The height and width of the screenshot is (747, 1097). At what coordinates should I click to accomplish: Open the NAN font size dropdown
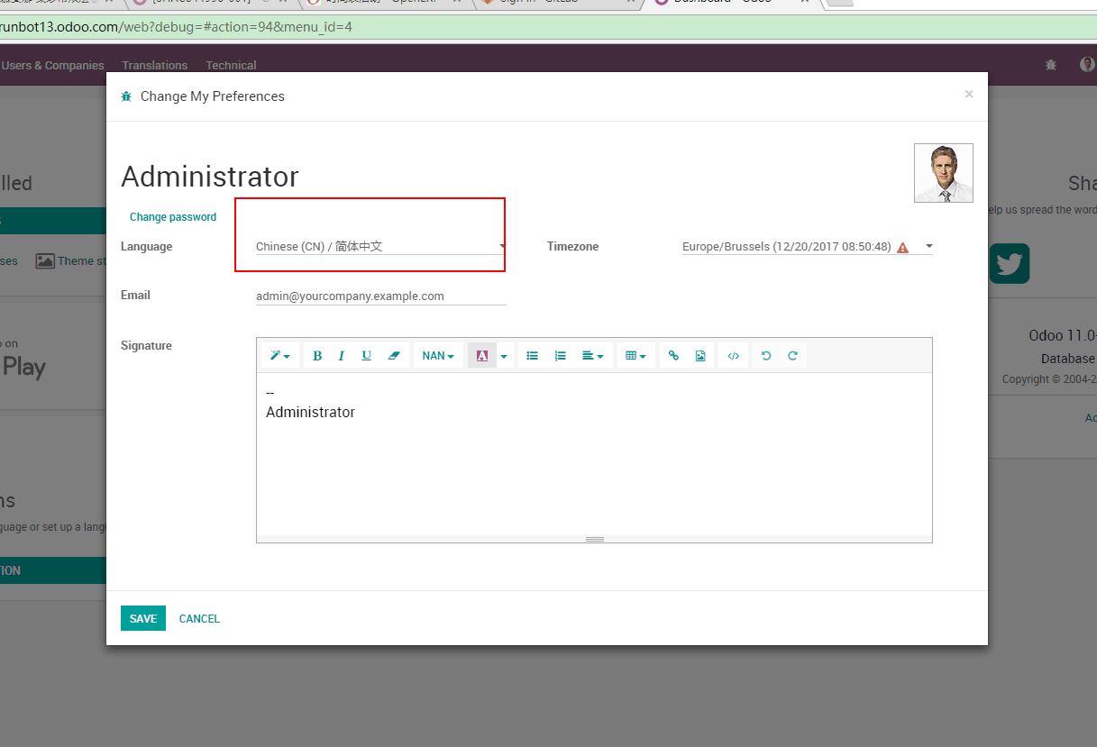[438, 356]
